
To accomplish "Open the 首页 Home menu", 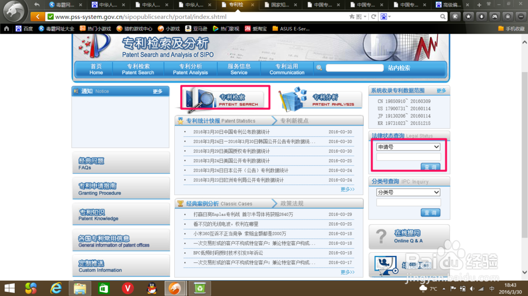I will click(x=96, y=69).
